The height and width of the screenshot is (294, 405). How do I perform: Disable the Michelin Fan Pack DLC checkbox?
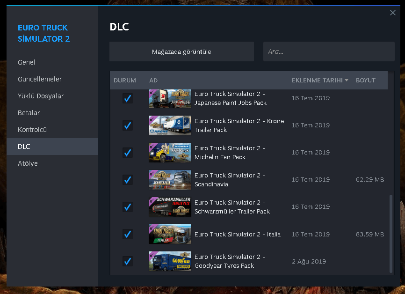coord(128,153)
